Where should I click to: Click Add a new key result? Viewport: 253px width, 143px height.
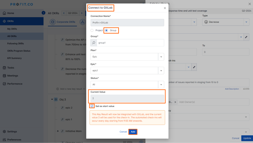[71, 89]
